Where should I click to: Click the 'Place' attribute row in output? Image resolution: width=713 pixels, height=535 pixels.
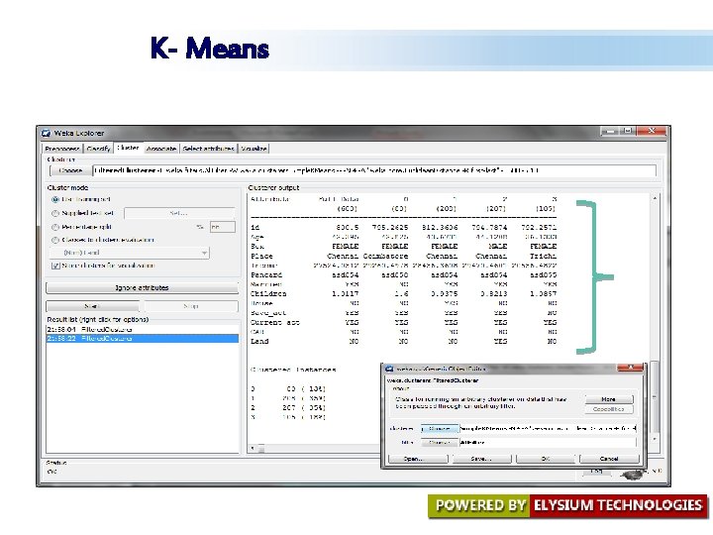(403, 257)
